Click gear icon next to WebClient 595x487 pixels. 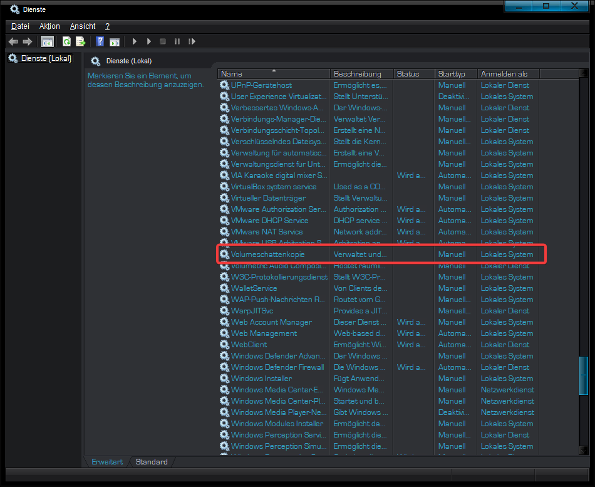225,345
